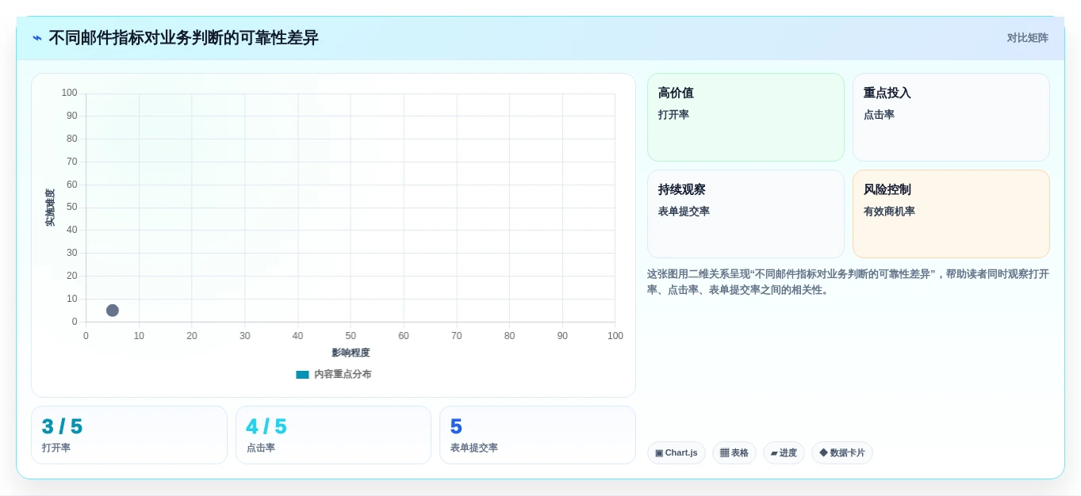Click the main title 不同邮件指标对业务判断的可靠性差异

click(183, 38)
